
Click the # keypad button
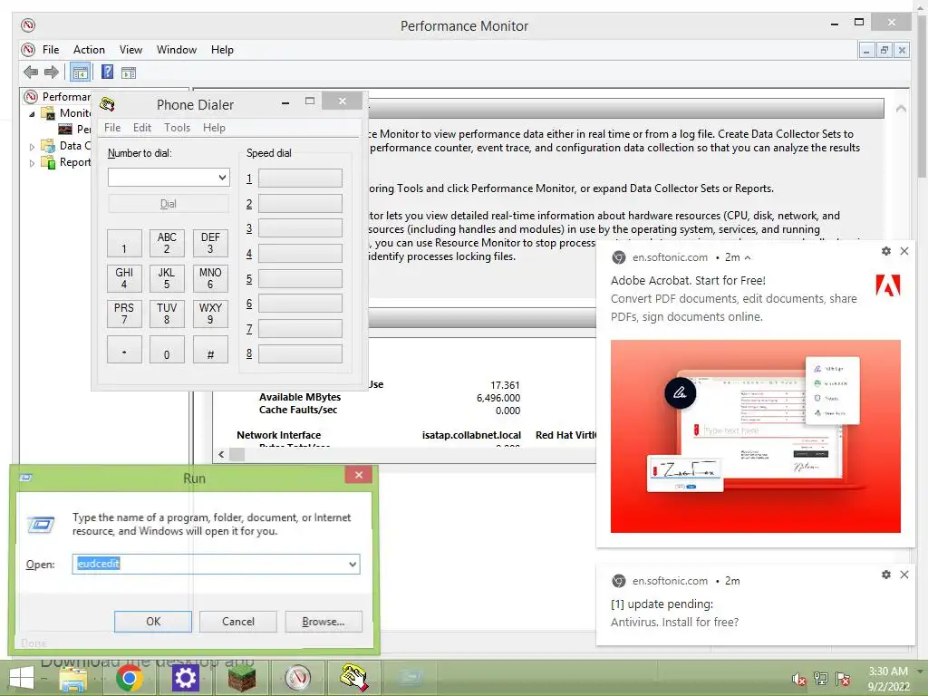[210, 349]
